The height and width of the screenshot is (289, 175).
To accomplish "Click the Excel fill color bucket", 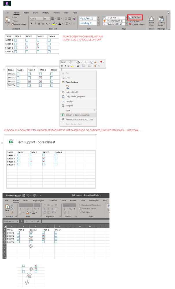I will (x=27, y=213).
